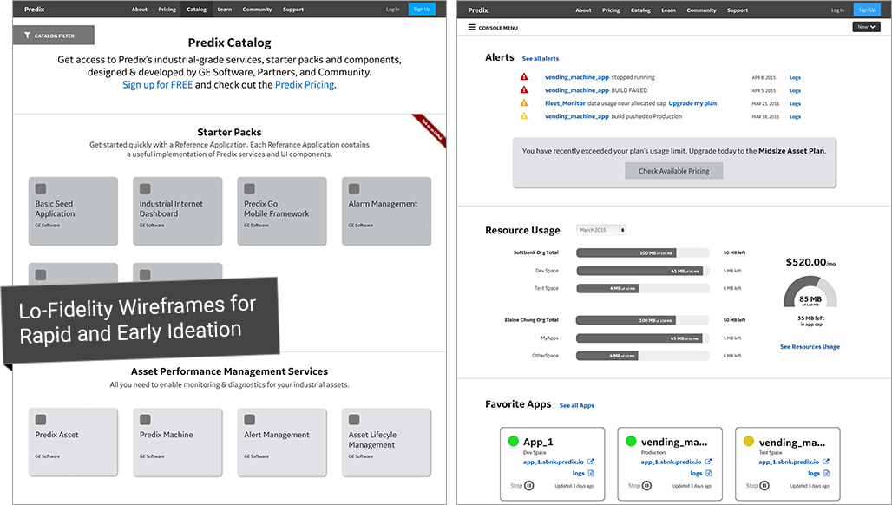Click placeholder icon on Predix Machine card
The height and width of the screenshot is (505, 892).
coord(145,420)
